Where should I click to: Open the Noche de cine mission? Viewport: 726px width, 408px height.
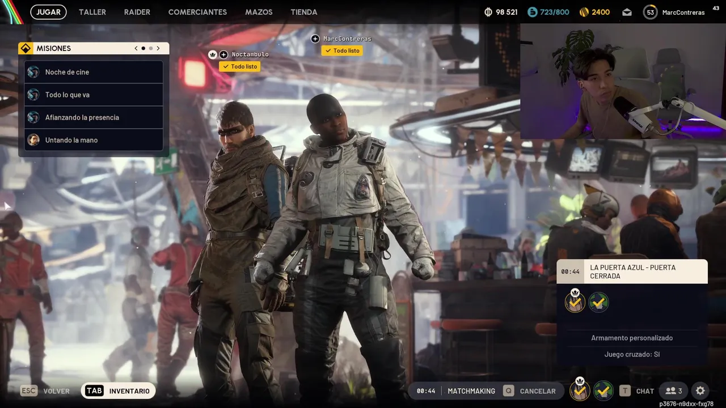94,72
